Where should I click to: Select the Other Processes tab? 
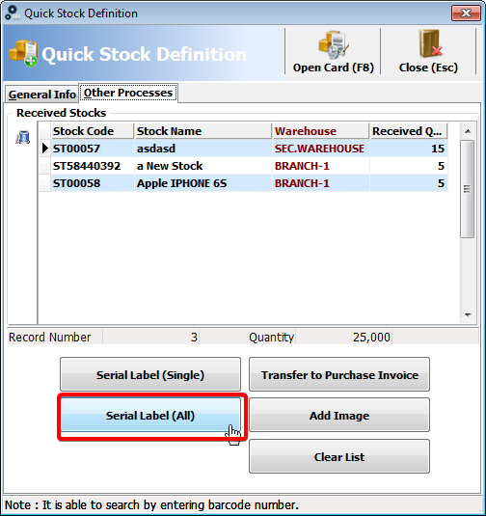click(128, 93)
